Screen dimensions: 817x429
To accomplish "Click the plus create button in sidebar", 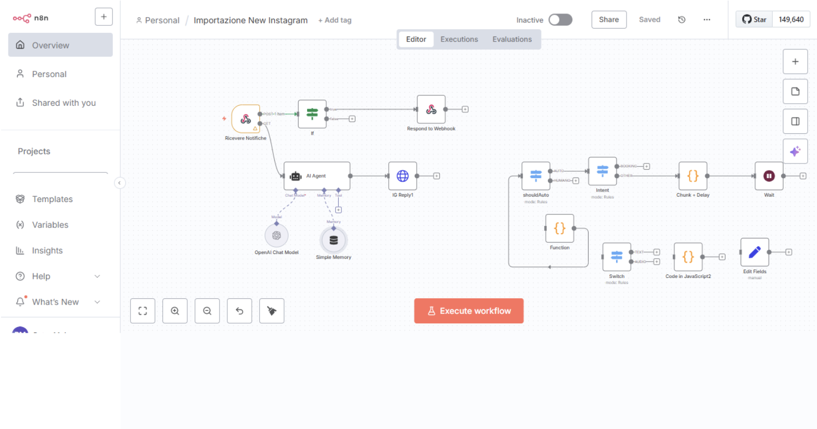I will (104, 17).
